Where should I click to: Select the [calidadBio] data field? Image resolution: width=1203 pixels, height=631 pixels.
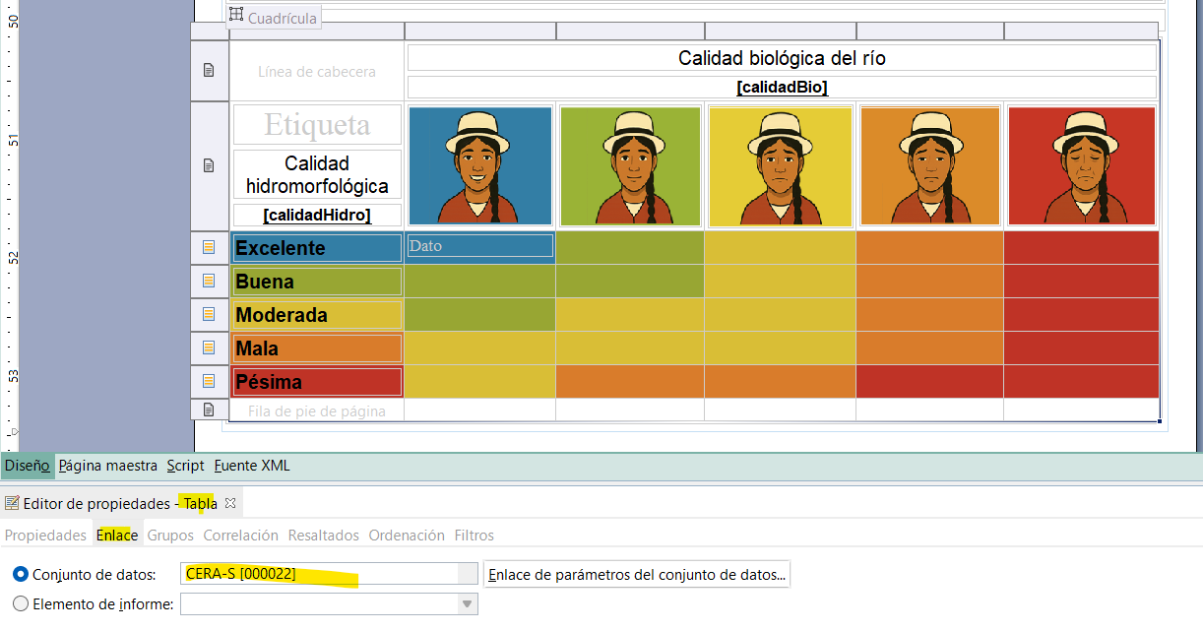pyautogui.click(x=782, y=88)
